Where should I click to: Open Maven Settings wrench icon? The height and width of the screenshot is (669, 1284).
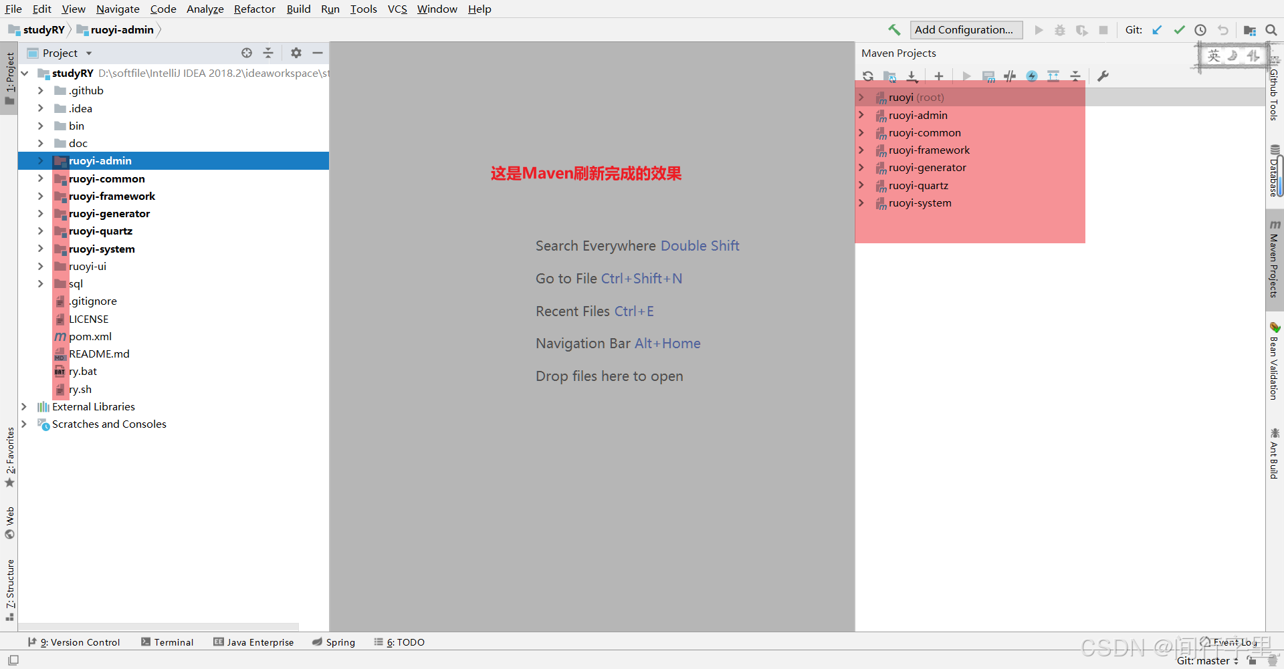(x=1103, y=76)
